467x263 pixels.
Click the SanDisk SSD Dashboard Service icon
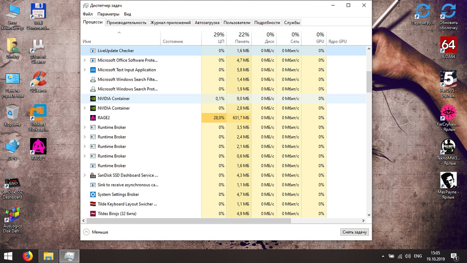93,175
